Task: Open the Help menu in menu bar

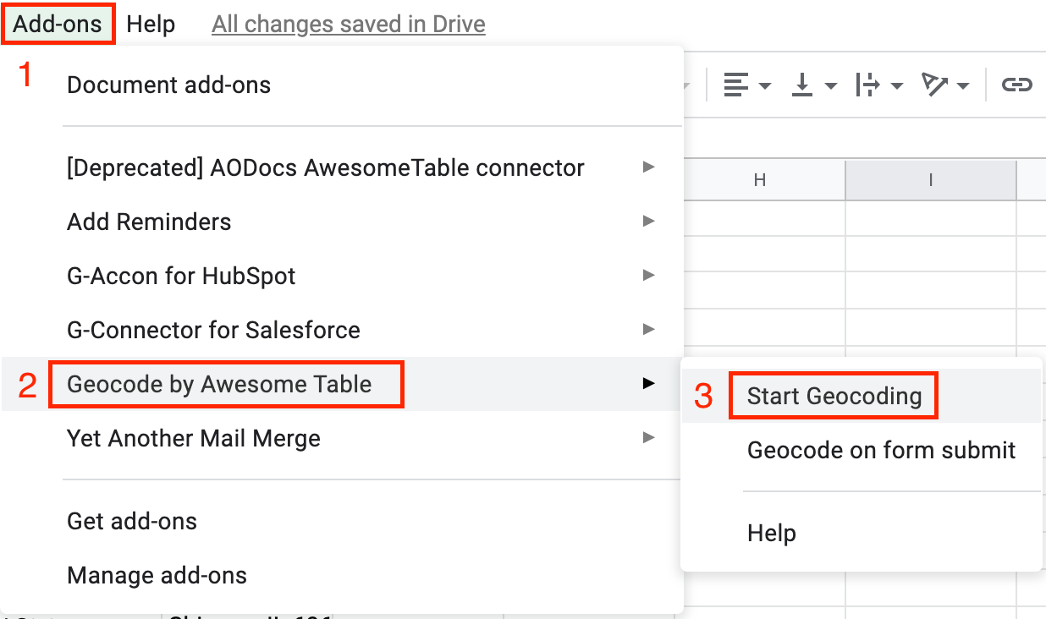Action: coord(151,24)
